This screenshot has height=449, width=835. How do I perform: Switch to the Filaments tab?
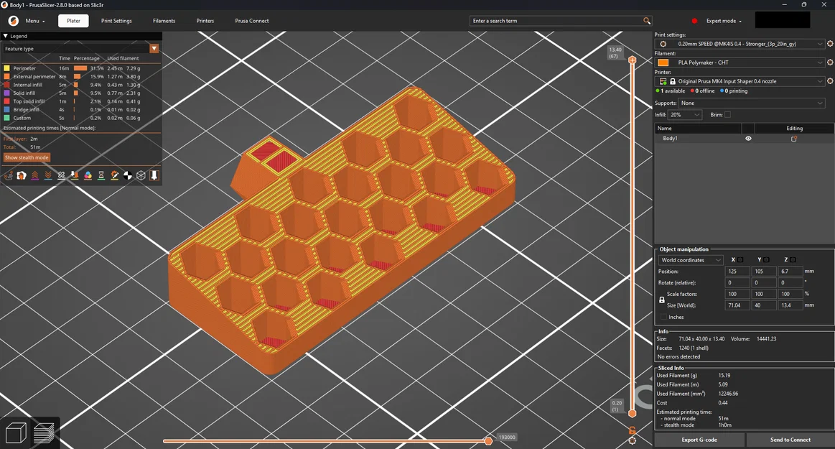(x=164, y=21)
